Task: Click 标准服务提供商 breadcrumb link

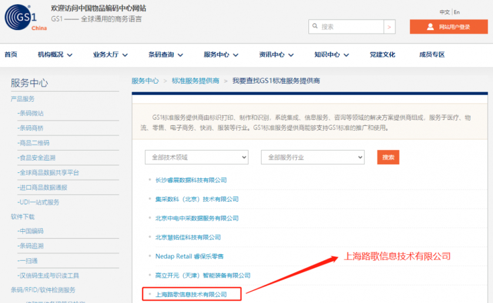Action: [196, 81]
